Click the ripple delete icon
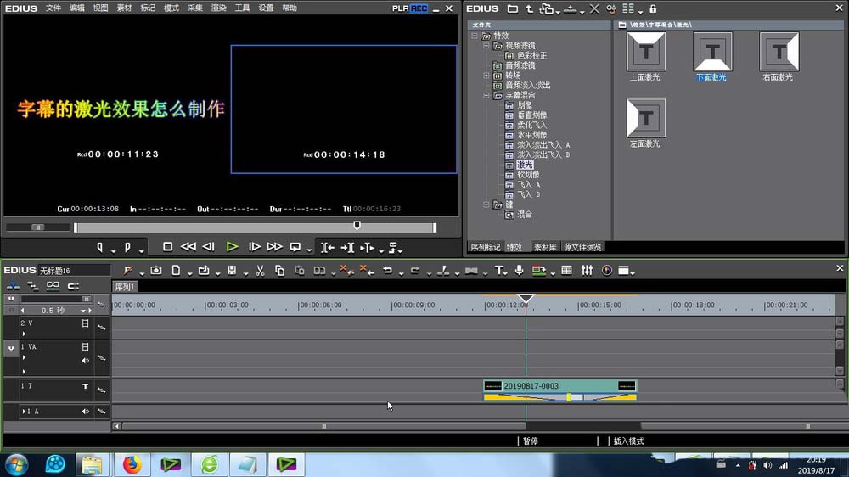849x477 pixels. coord(366,270)
